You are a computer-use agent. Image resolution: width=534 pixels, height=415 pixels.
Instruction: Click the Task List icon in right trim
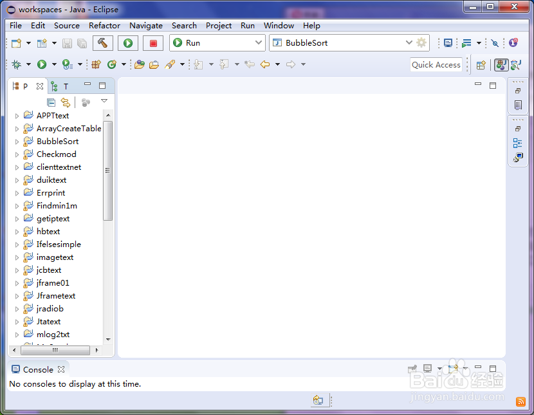coord(518,105)
